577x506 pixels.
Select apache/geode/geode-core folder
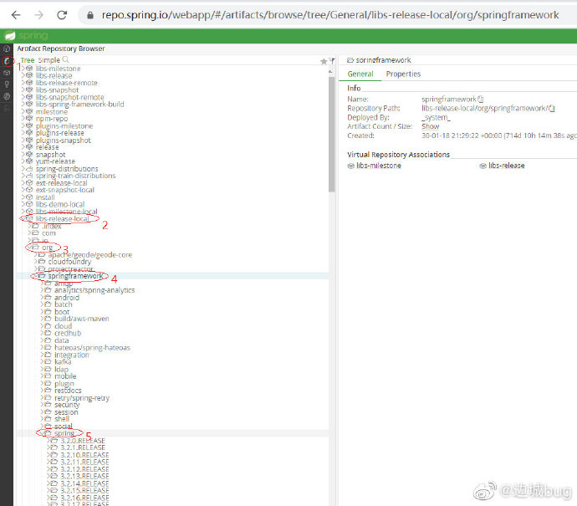point(90,254)
